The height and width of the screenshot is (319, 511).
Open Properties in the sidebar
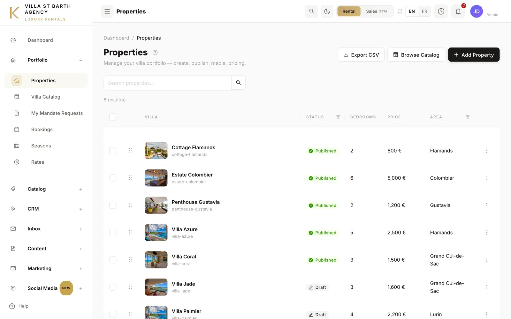click(46, 80)
